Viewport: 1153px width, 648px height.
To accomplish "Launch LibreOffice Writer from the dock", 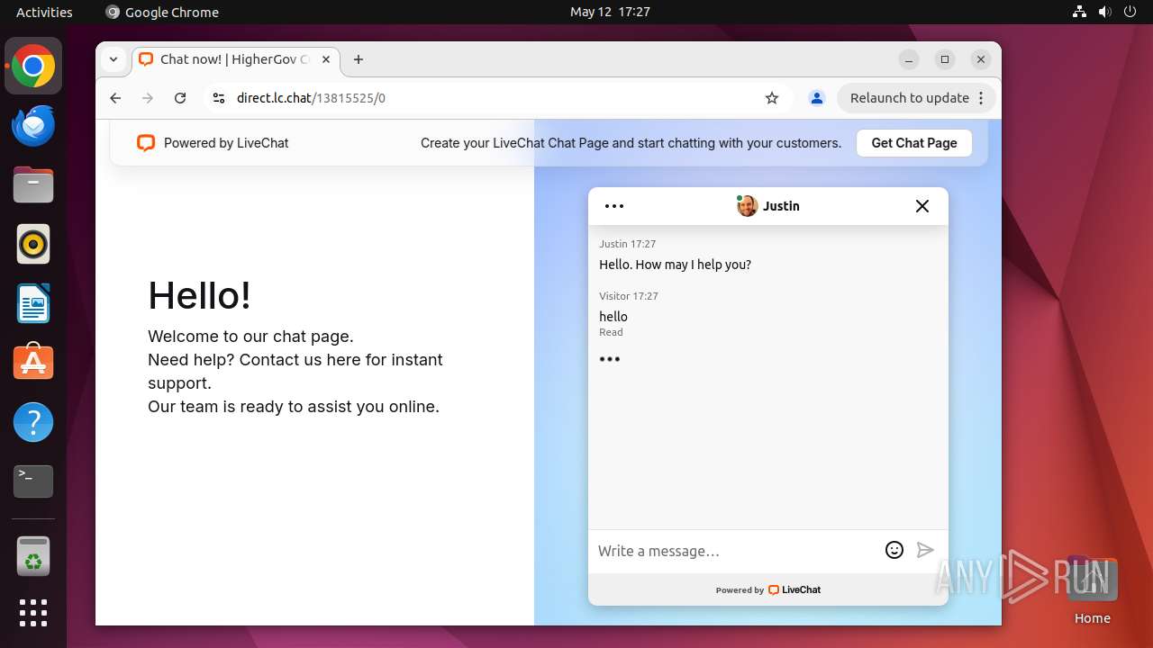I will pyautogui.click(x=33, y=303).
